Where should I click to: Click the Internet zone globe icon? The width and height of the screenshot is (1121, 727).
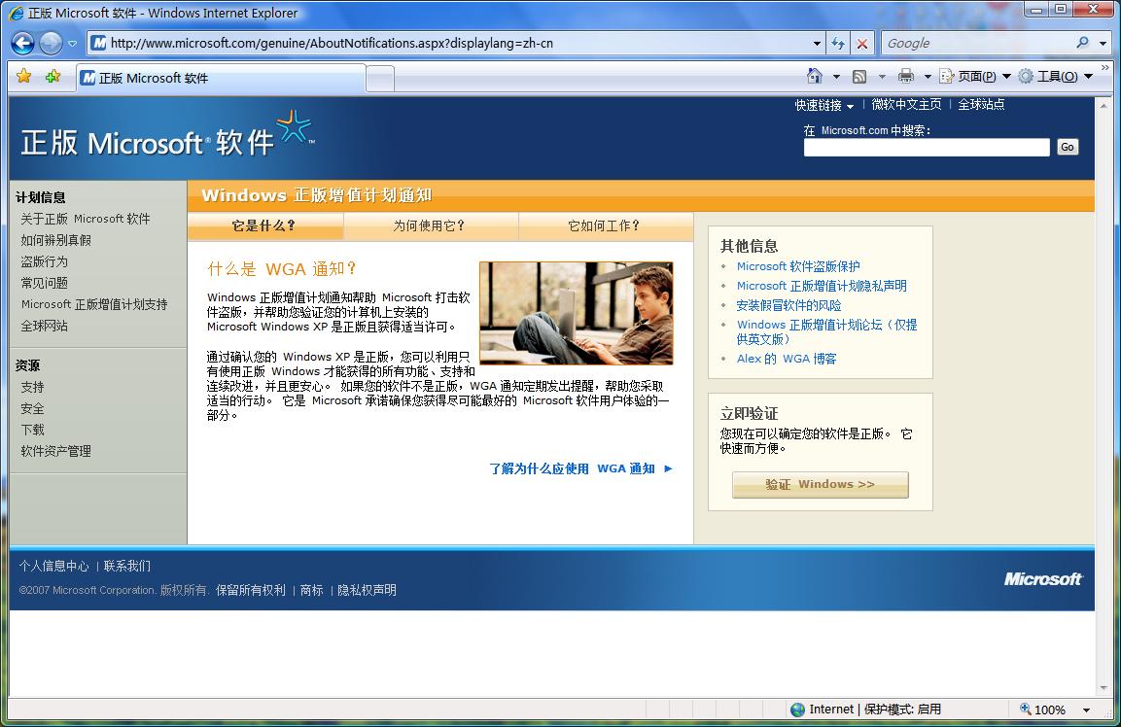click(798, 710)
